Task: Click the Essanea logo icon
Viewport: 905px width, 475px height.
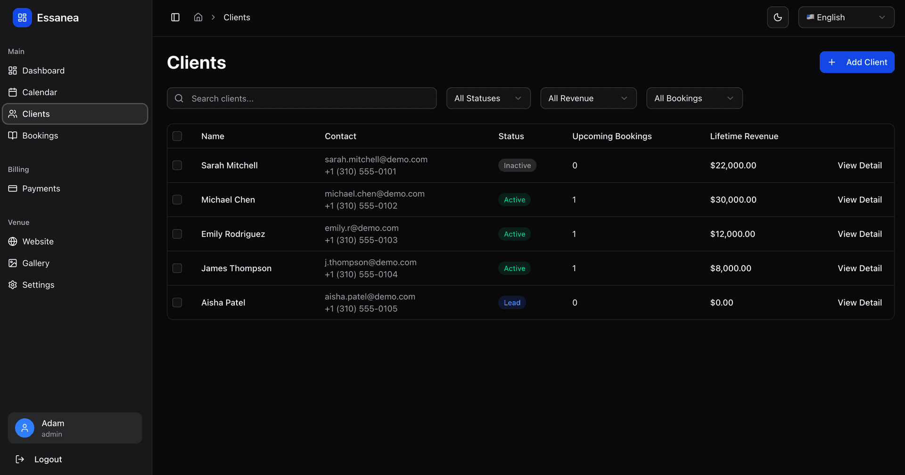Action: (22, 17)
